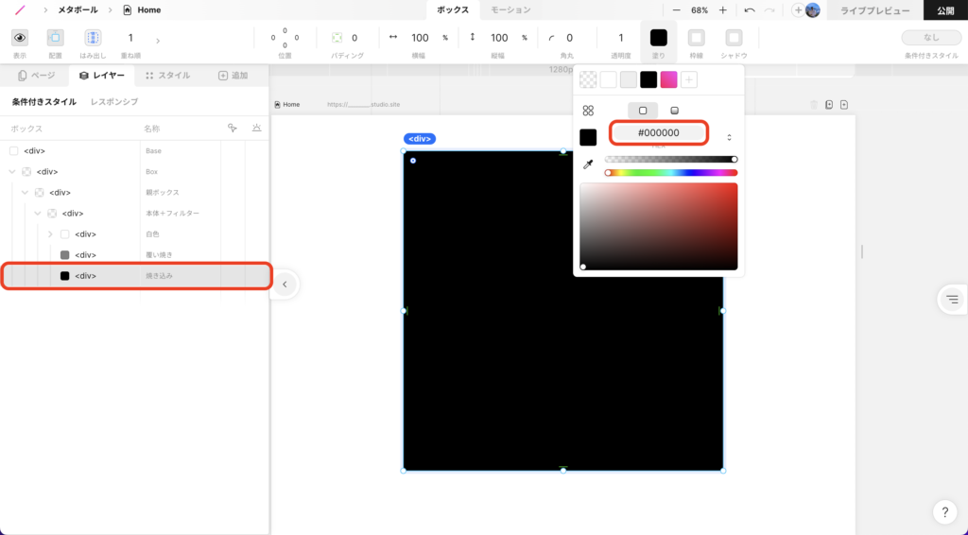Click the undo arrow
The height and width of the screenshot is (535, 968).
point(750,10)
